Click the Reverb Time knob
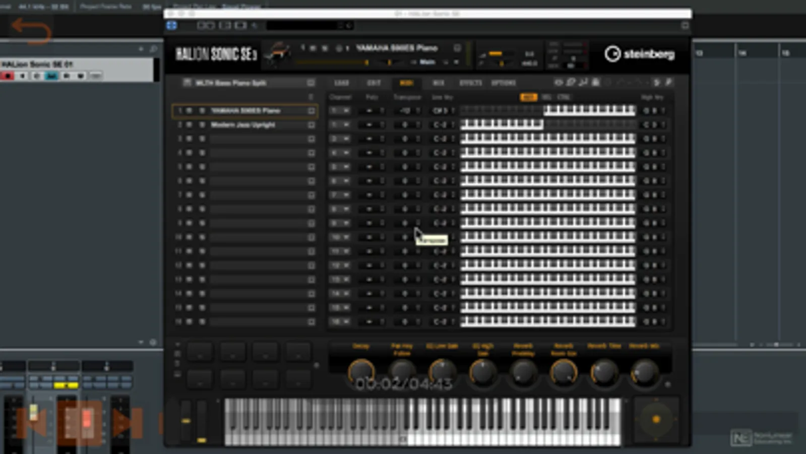 coord(603,373)
